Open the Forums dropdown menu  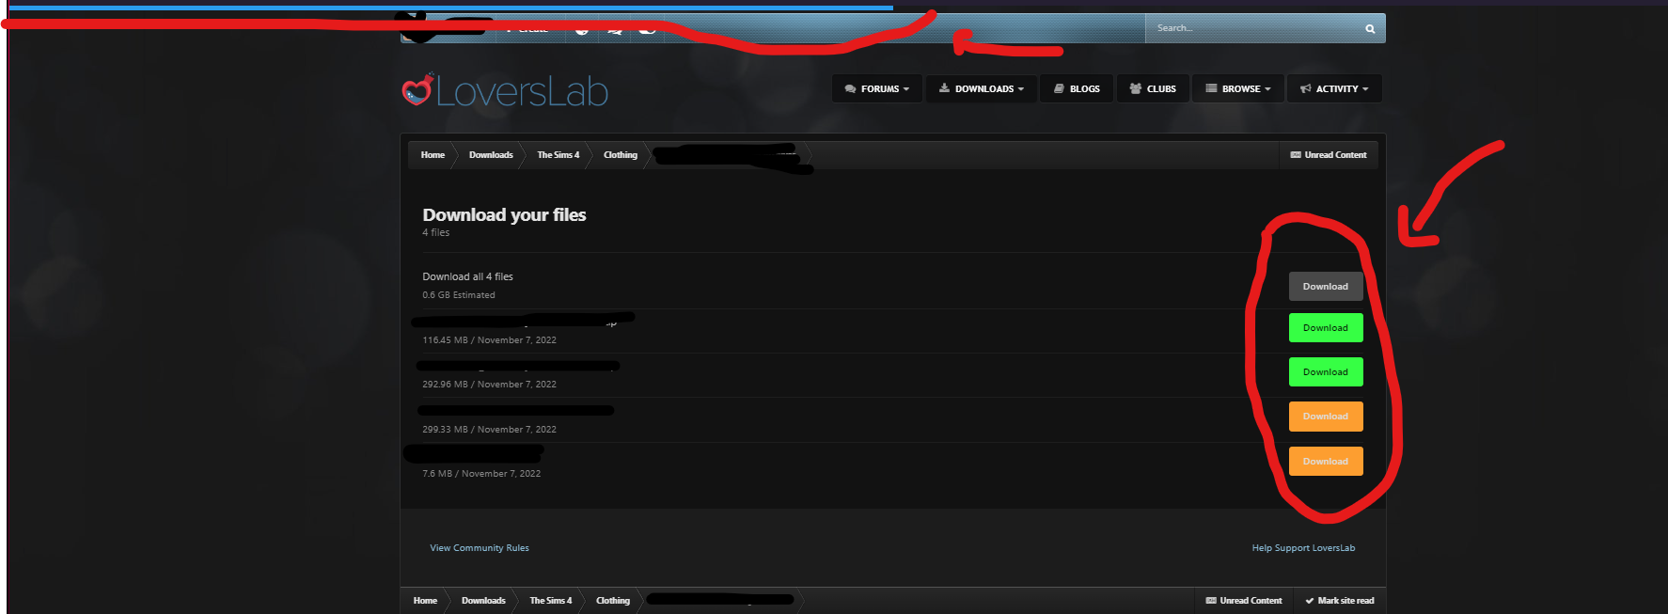(x=876, y=89)
